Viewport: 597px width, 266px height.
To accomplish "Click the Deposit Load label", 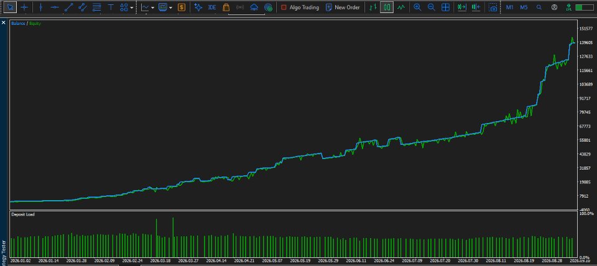I will coord(23,214).
